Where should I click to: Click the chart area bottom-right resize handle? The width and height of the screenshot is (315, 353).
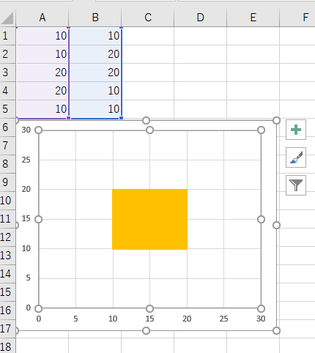tap(276, 331)
